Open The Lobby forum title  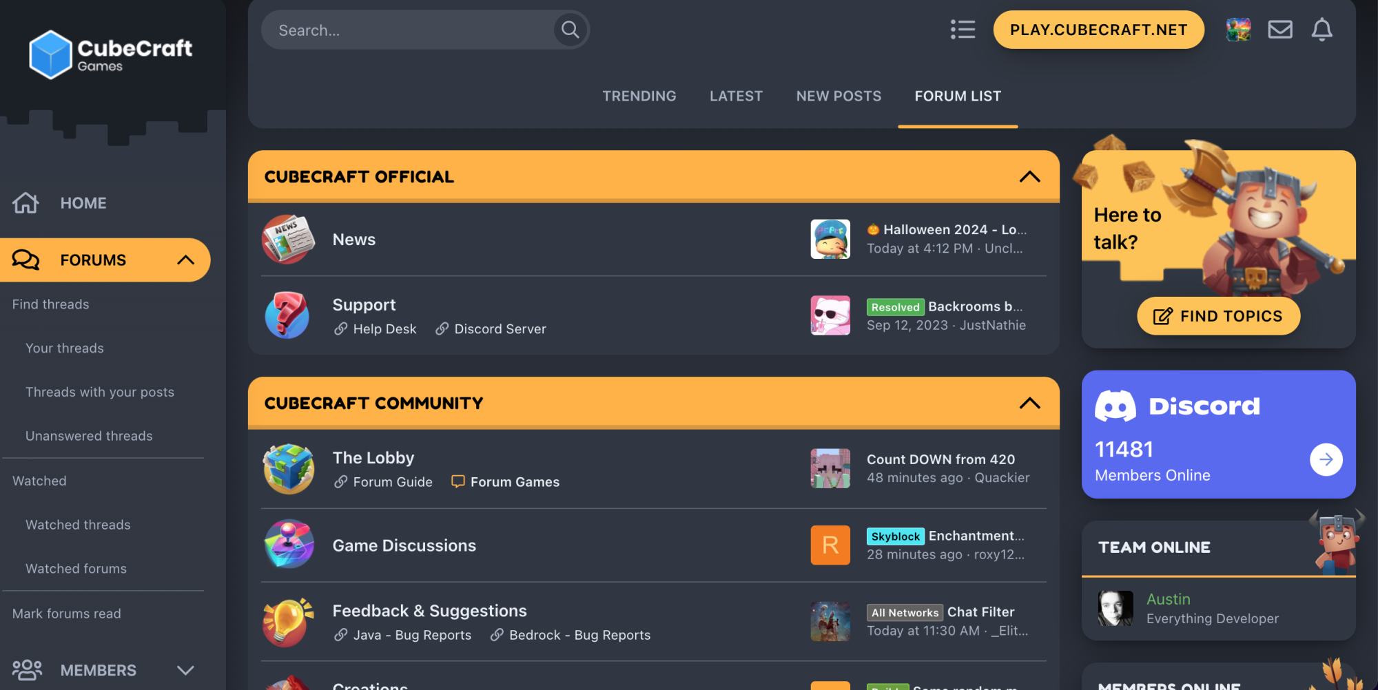click(373, 458)
